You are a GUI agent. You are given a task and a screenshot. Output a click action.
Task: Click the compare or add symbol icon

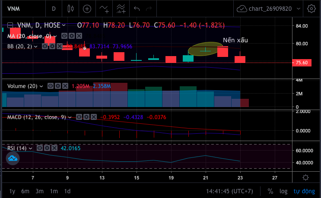point(87,9)
